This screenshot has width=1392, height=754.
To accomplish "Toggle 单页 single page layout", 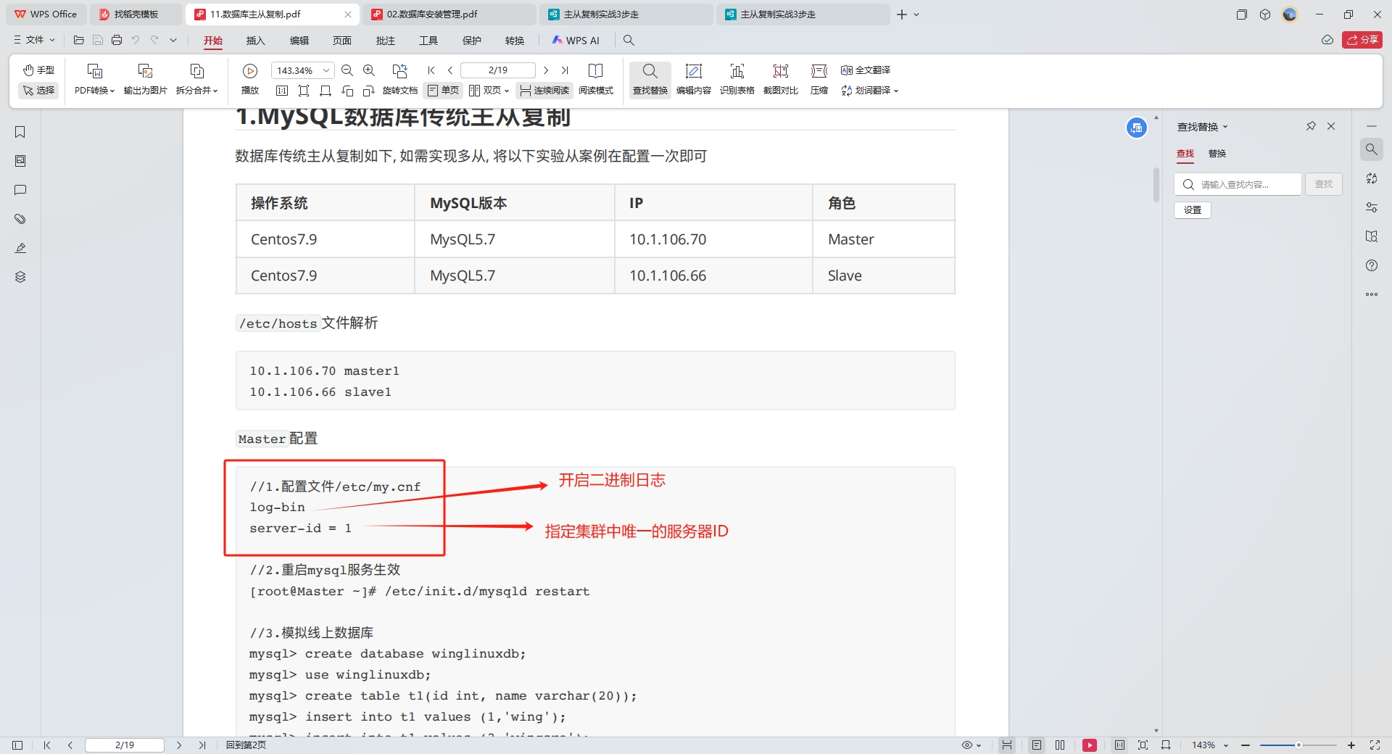I will tap(443, 91).
